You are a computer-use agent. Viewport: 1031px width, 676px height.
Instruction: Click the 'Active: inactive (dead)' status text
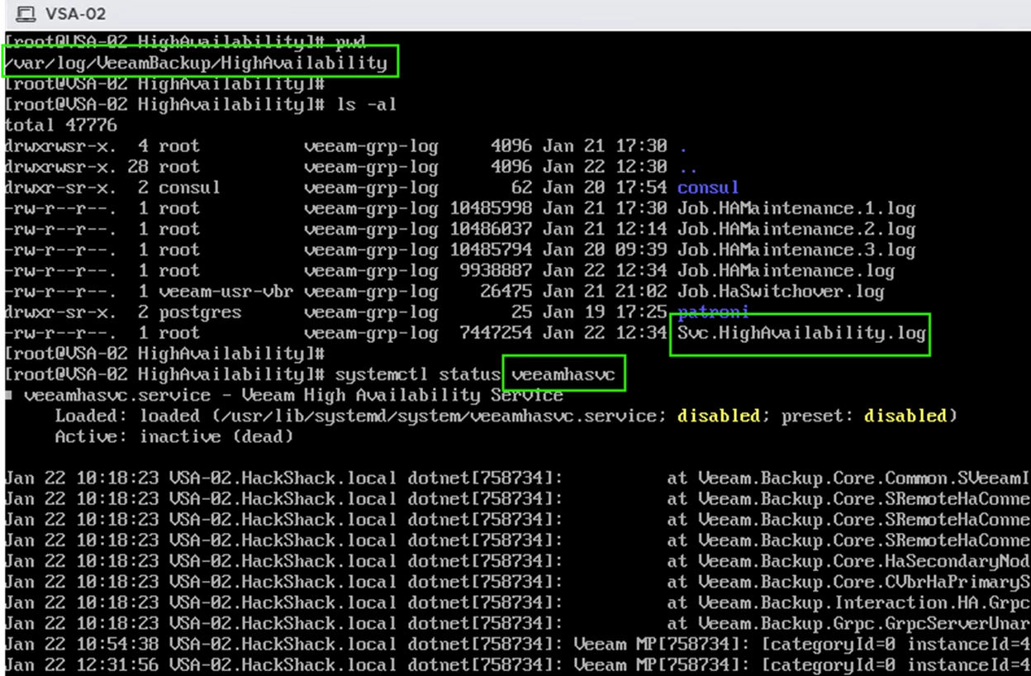(x=174, y=436)
